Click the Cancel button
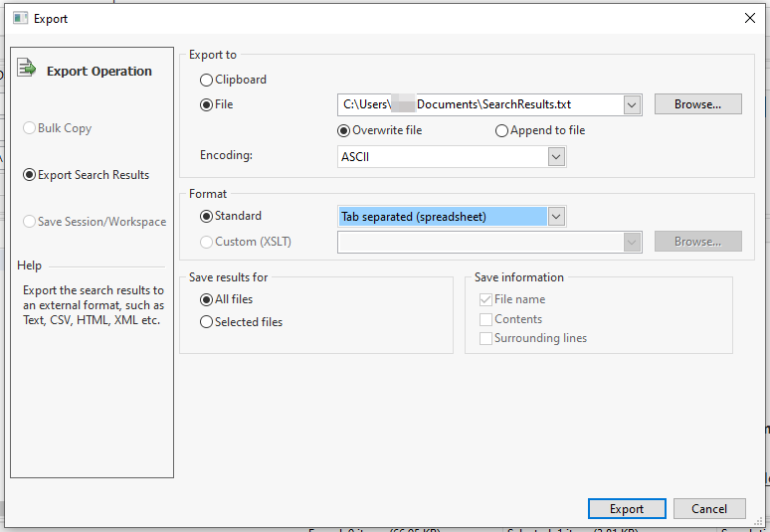 [709, 508]
